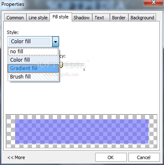164x165 pixels.
Task: Click the << More expander
Action: [x=16, y=157]
